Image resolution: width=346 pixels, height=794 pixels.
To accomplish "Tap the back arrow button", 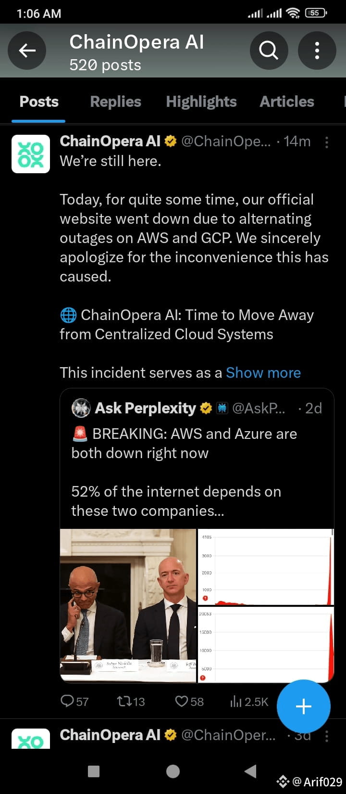I will pyautogui.click(x=27, y=50).
